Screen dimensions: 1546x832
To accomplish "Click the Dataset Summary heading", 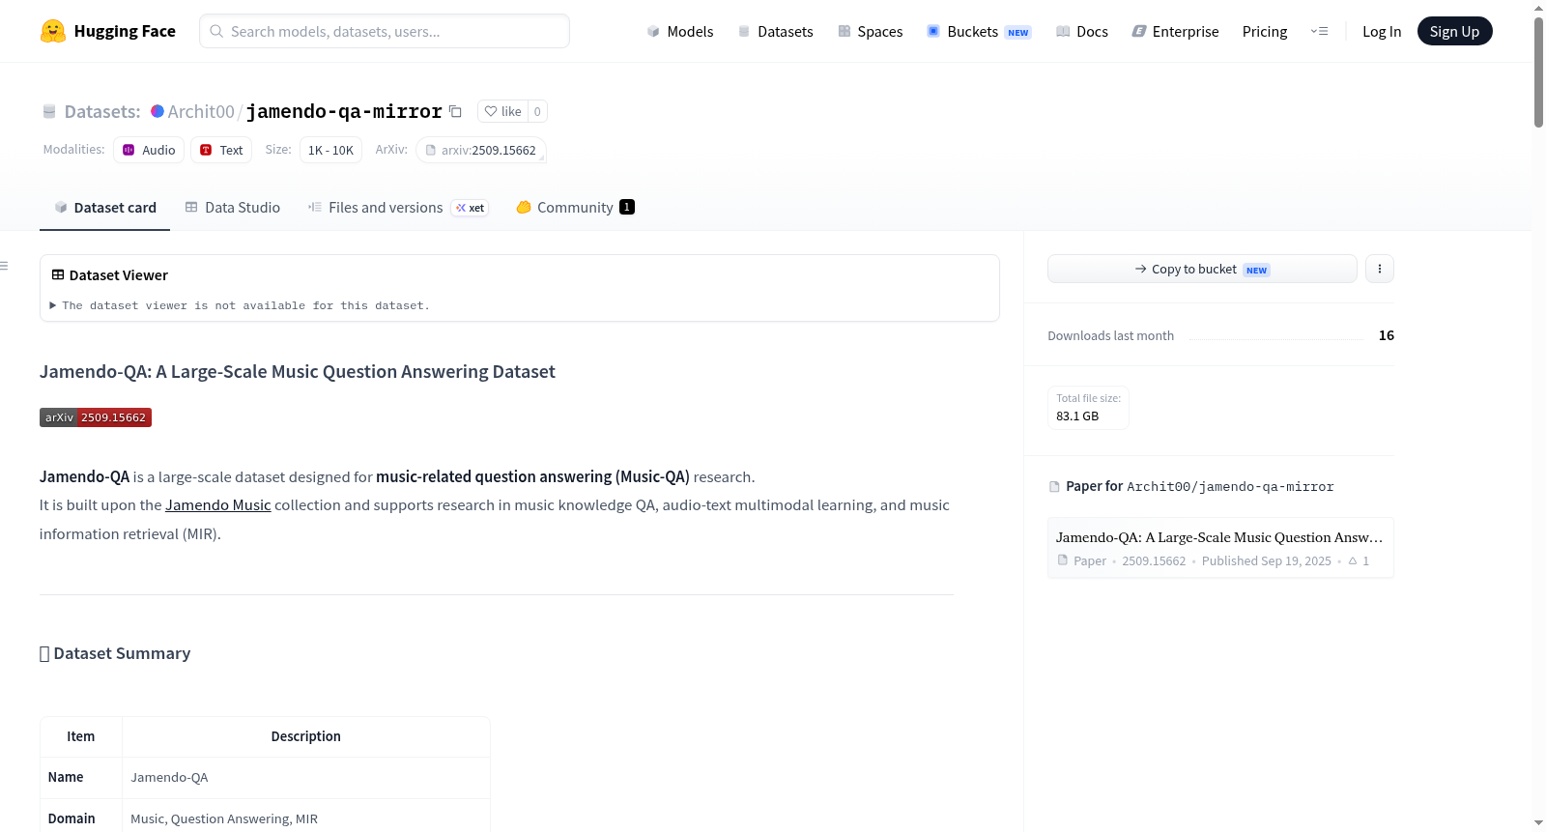I will pyautogui.click(x=115, y=653).
